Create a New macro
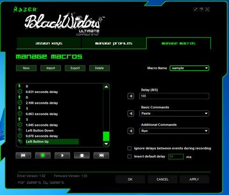This screenshot has height=195, width=229. [x=26, y=68]
